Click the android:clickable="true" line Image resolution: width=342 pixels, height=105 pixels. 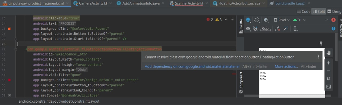pyautogui.click(x=57, y=18)
